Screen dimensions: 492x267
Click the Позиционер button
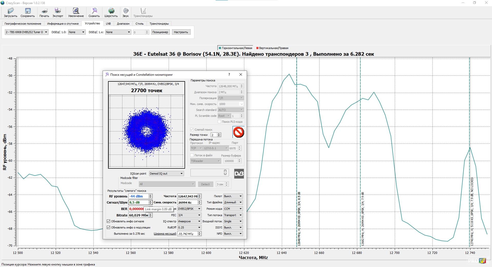(160, 32)
